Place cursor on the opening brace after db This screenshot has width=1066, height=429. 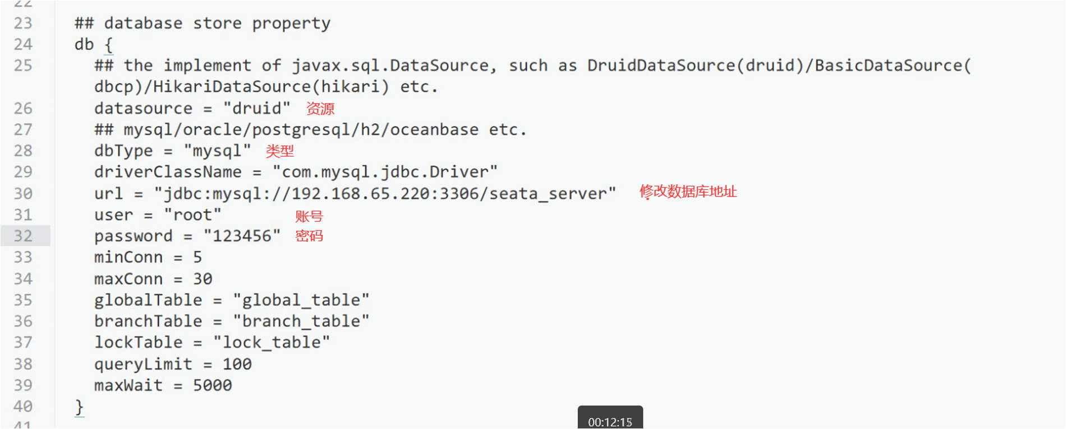[109, 45]
